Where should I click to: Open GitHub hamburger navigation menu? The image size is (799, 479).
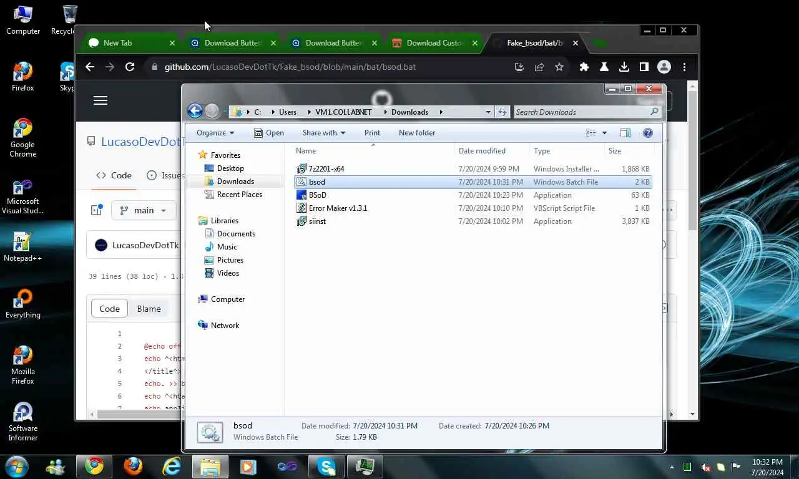coord(100,100)
